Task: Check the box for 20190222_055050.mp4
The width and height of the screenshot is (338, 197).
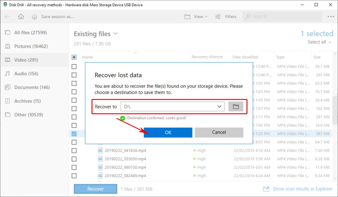Action: pos(74,159)
